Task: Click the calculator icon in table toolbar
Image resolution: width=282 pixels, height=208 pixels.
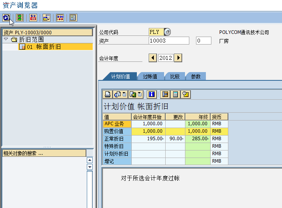Action: click(176, 94)
